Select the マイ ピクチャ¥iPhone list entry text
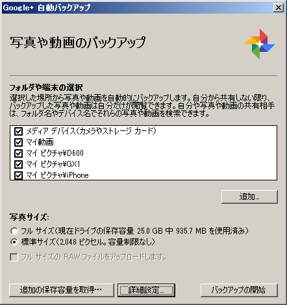Image resolution: width=287 pixels, height=305 pixels. tap(58, 175)
